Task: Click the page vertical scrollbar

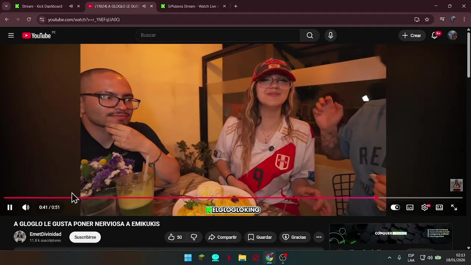Action: coord(468,54)
